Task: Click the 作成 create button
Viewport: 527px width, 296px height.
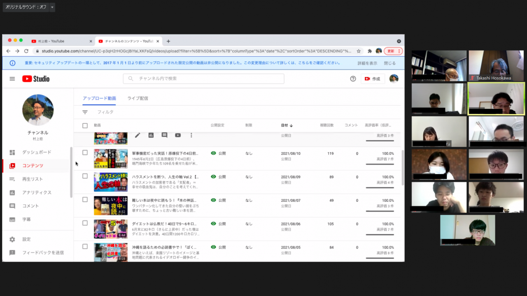Action: 373,79
